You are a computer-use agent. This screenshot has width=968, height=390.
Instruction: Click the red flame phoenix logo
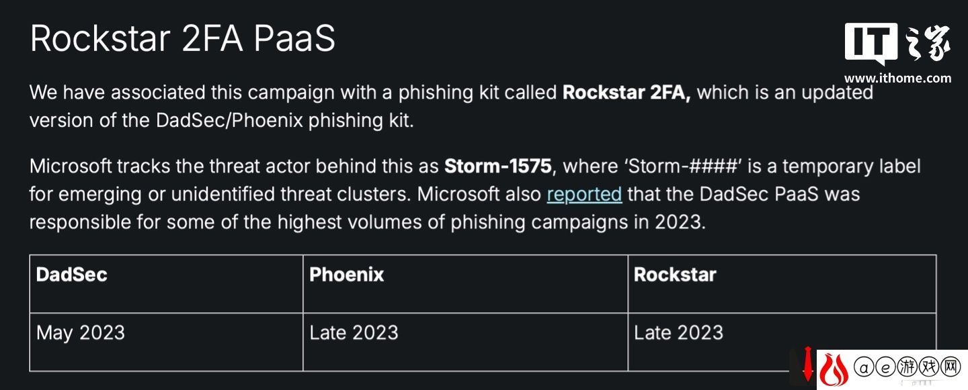tap(834, 369)
